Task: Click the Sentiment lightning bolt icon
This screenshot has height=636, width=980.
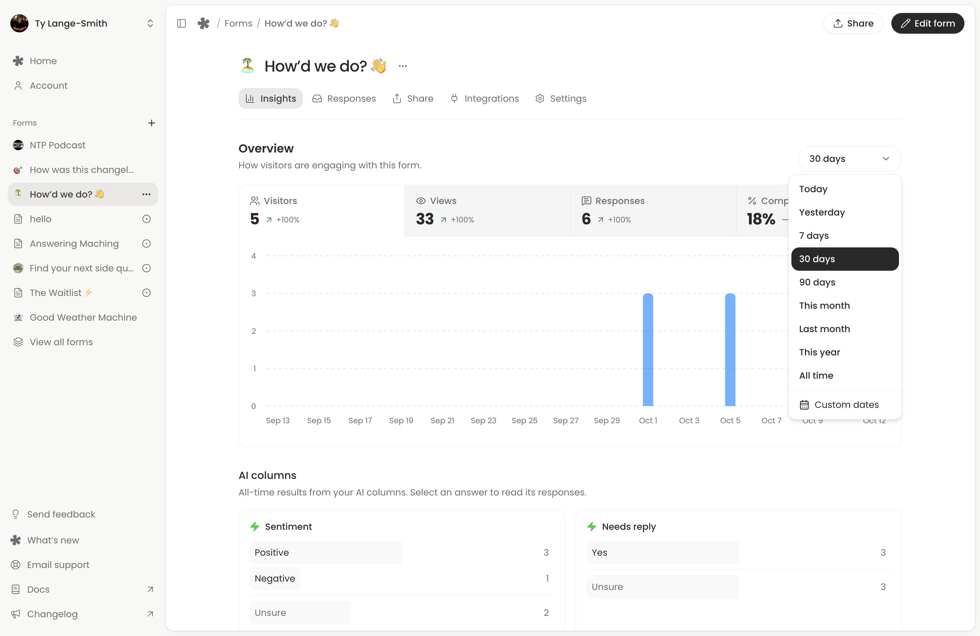Action: [255, 527]
